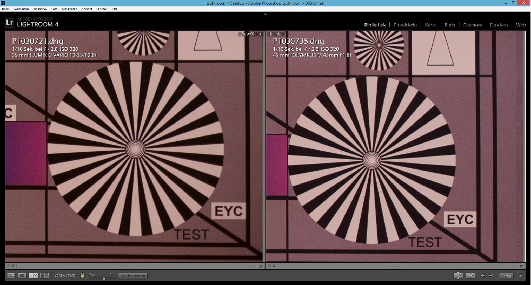531x285 pixels.
Task: Switch to Diashow module
Action: tap(473, 25)
